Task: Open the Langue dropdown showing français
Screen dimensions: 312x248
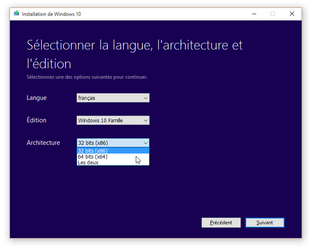Action: (x=113, y=98)
